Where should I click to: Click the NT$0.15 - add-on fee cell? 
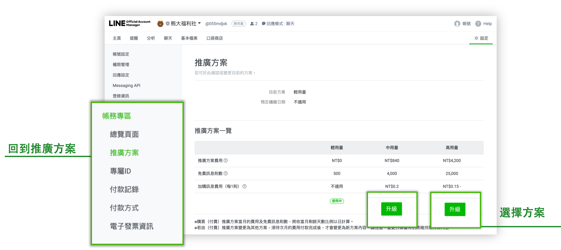(x=452, y=186)
